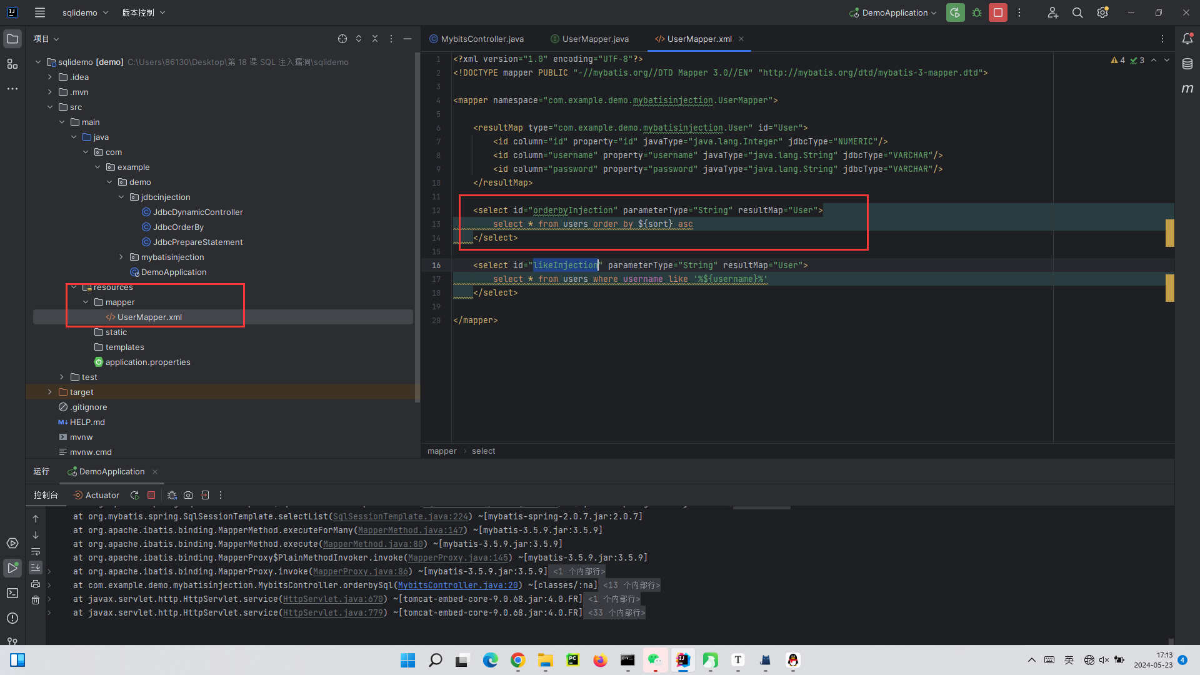This screenshot has width=1200, height=675.
Task: Open the Maven tool window icon
Action: tap(1187, 89)
